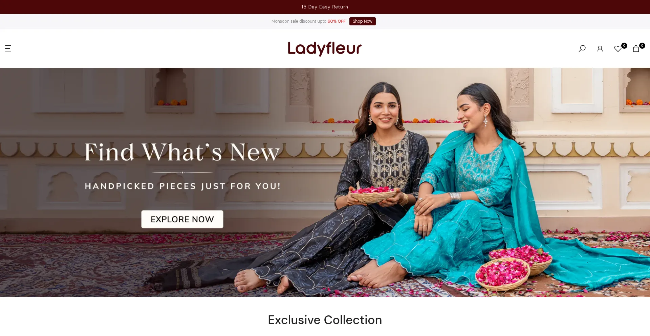Click the 15 Day Easy Return announcement
The height and width of the screenshot is (336, 650).
(325, 7)
